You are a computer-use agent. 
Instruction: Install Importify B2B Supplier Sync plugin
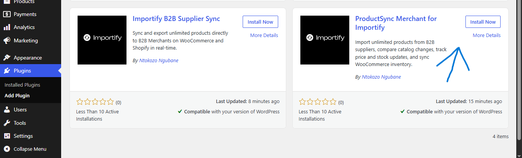pos(260,22)
